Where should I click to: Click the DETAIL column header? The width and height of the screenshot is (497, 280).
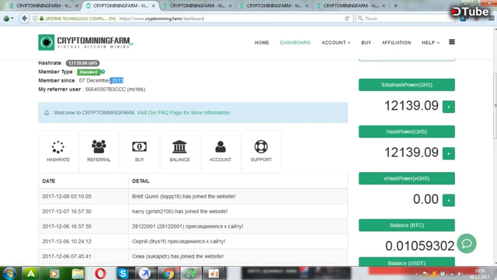(x=141, y=181)
